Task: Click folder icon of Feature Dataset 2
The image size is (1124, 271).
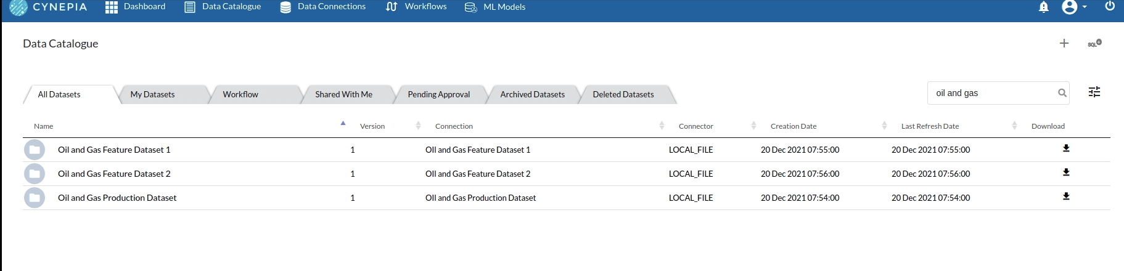Action: (x=35, y=174)
